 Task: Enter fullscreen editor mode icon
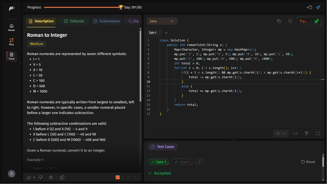click(x=318, y=133)
